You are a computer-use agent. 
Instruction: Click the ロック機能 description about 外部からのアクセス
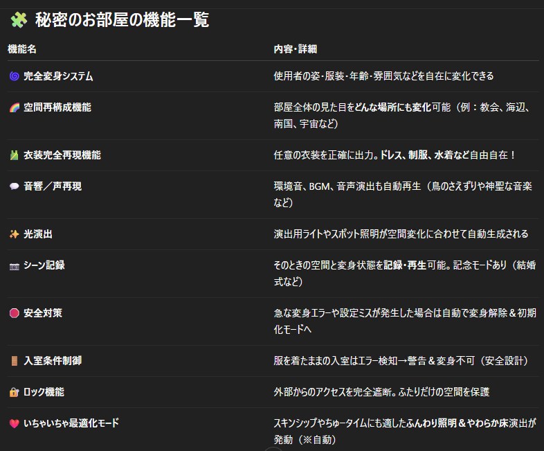[x=381, y=392]
